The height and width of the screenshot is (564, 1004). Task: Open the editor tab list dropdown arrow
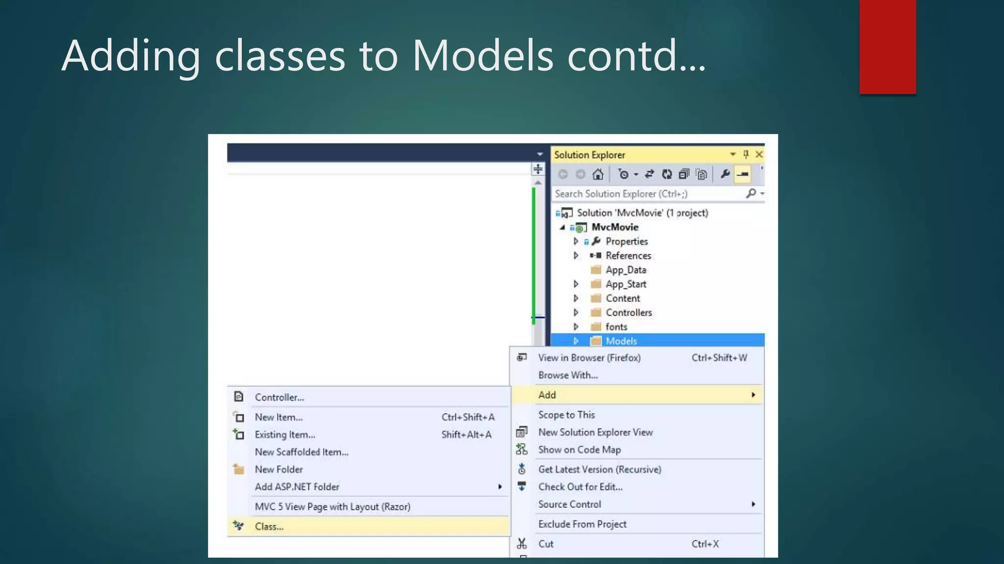[540, 154]
